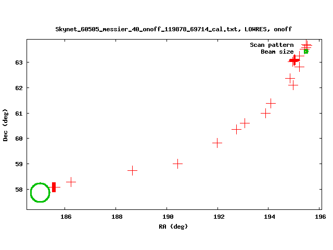Click the y-axis tick label 62

tap(19, 88)
